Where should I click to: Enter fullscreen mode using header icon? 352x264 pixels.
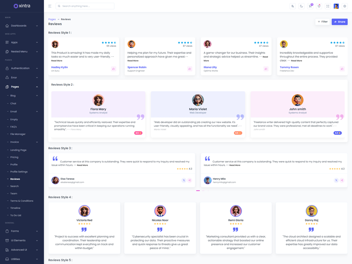(x=328, y=6)
